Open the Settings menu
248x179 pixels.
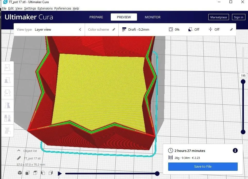30,9
